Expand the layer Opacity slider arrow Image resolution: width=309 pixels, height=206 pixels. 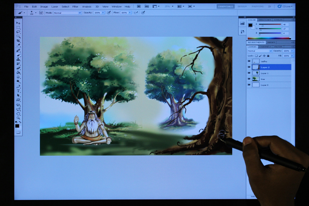click(292, 51)
